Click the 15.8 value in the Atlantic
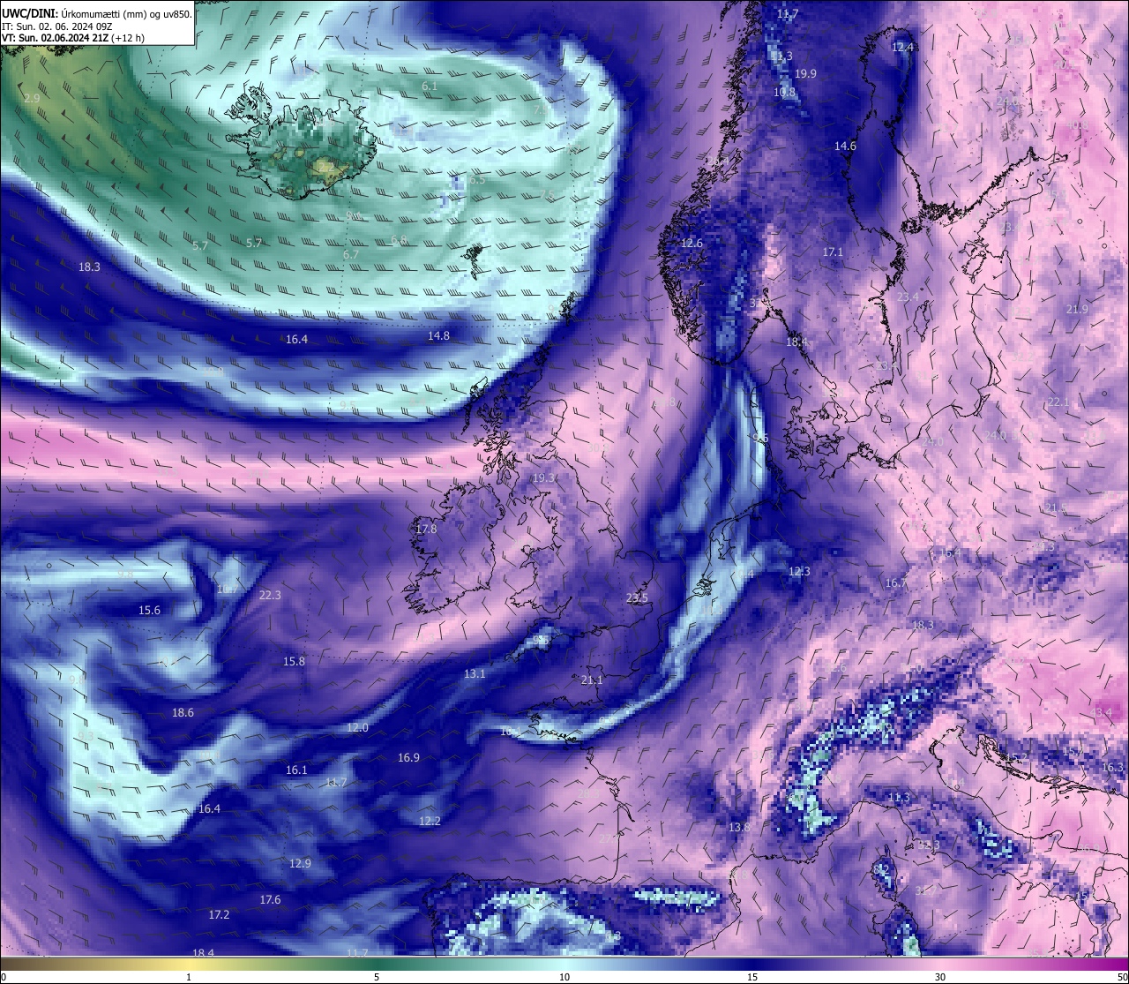 [x=294, y=662]
